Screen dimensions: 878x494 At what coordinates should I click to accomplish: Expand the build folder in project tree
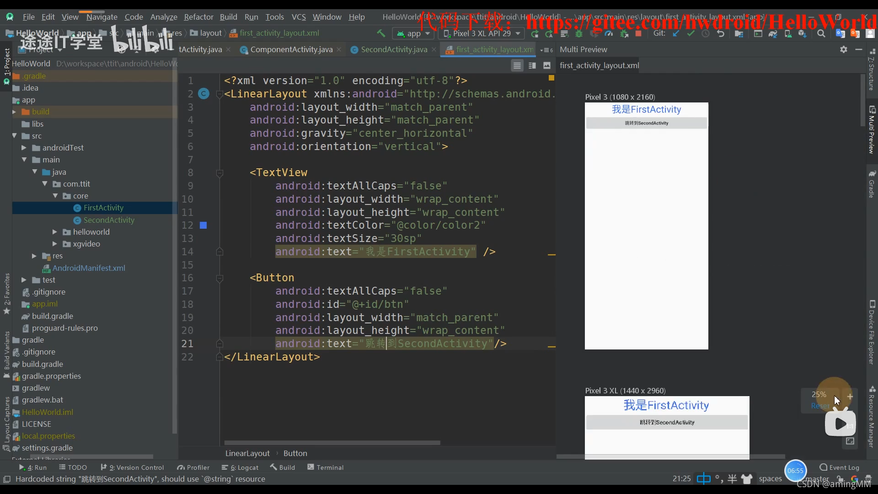click(x=14, y=112)
